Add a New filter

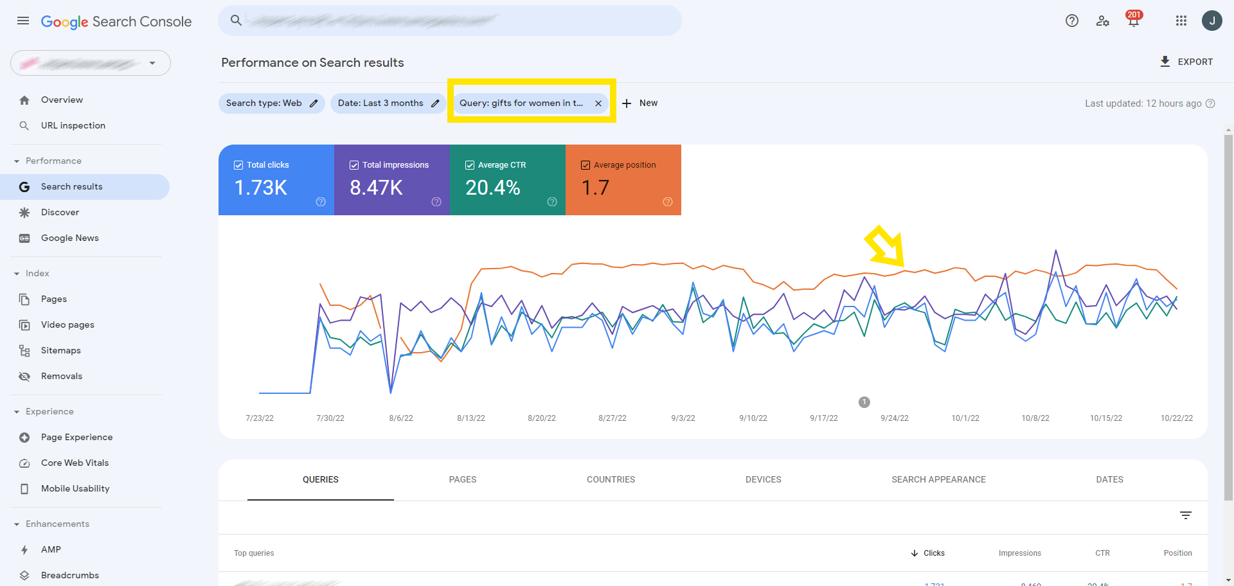click(640, 103)
